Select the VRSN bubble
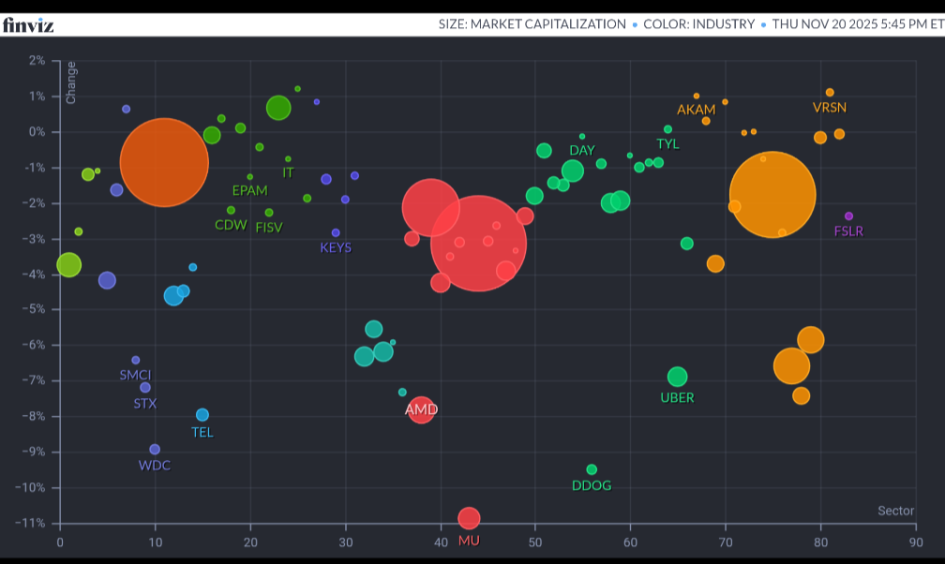Image resolution: width=945 pixels, height=564 pixels. click(830, 92)
